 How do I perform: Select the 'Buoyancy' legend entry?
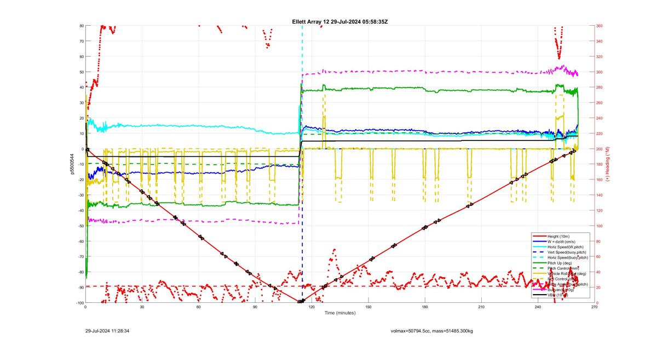coord(561,289)
